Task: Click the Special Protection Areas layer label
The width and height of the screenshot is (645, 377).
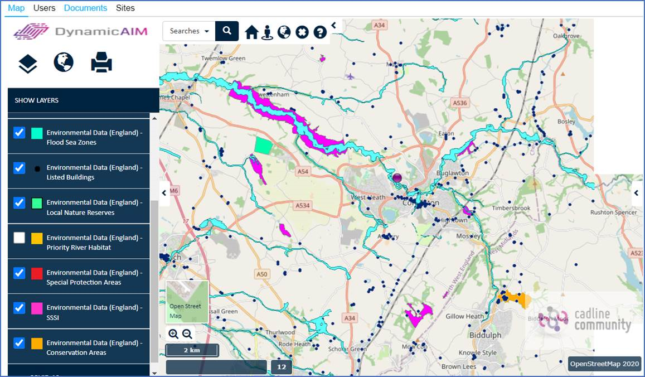Action: [94, 277]
